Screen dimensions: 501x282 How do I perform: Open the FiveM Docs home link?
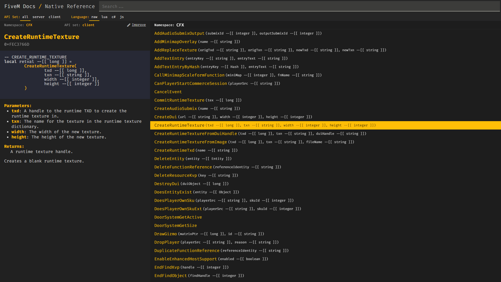click(x=20, y=6)
